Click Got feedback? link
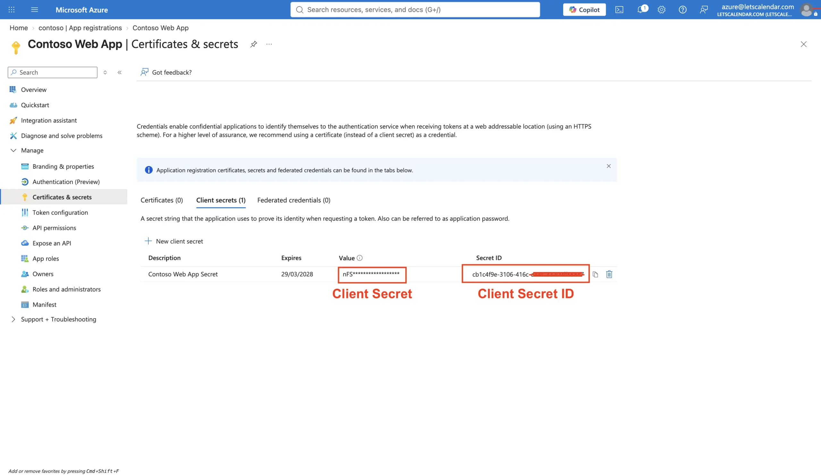Screen dimensions: 821x475 click(x=166, y=72)
